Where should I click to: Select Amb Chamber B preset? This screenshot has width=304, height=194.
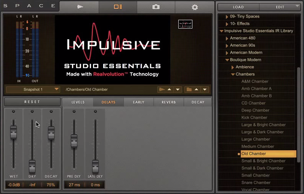(x=256, y=96)
